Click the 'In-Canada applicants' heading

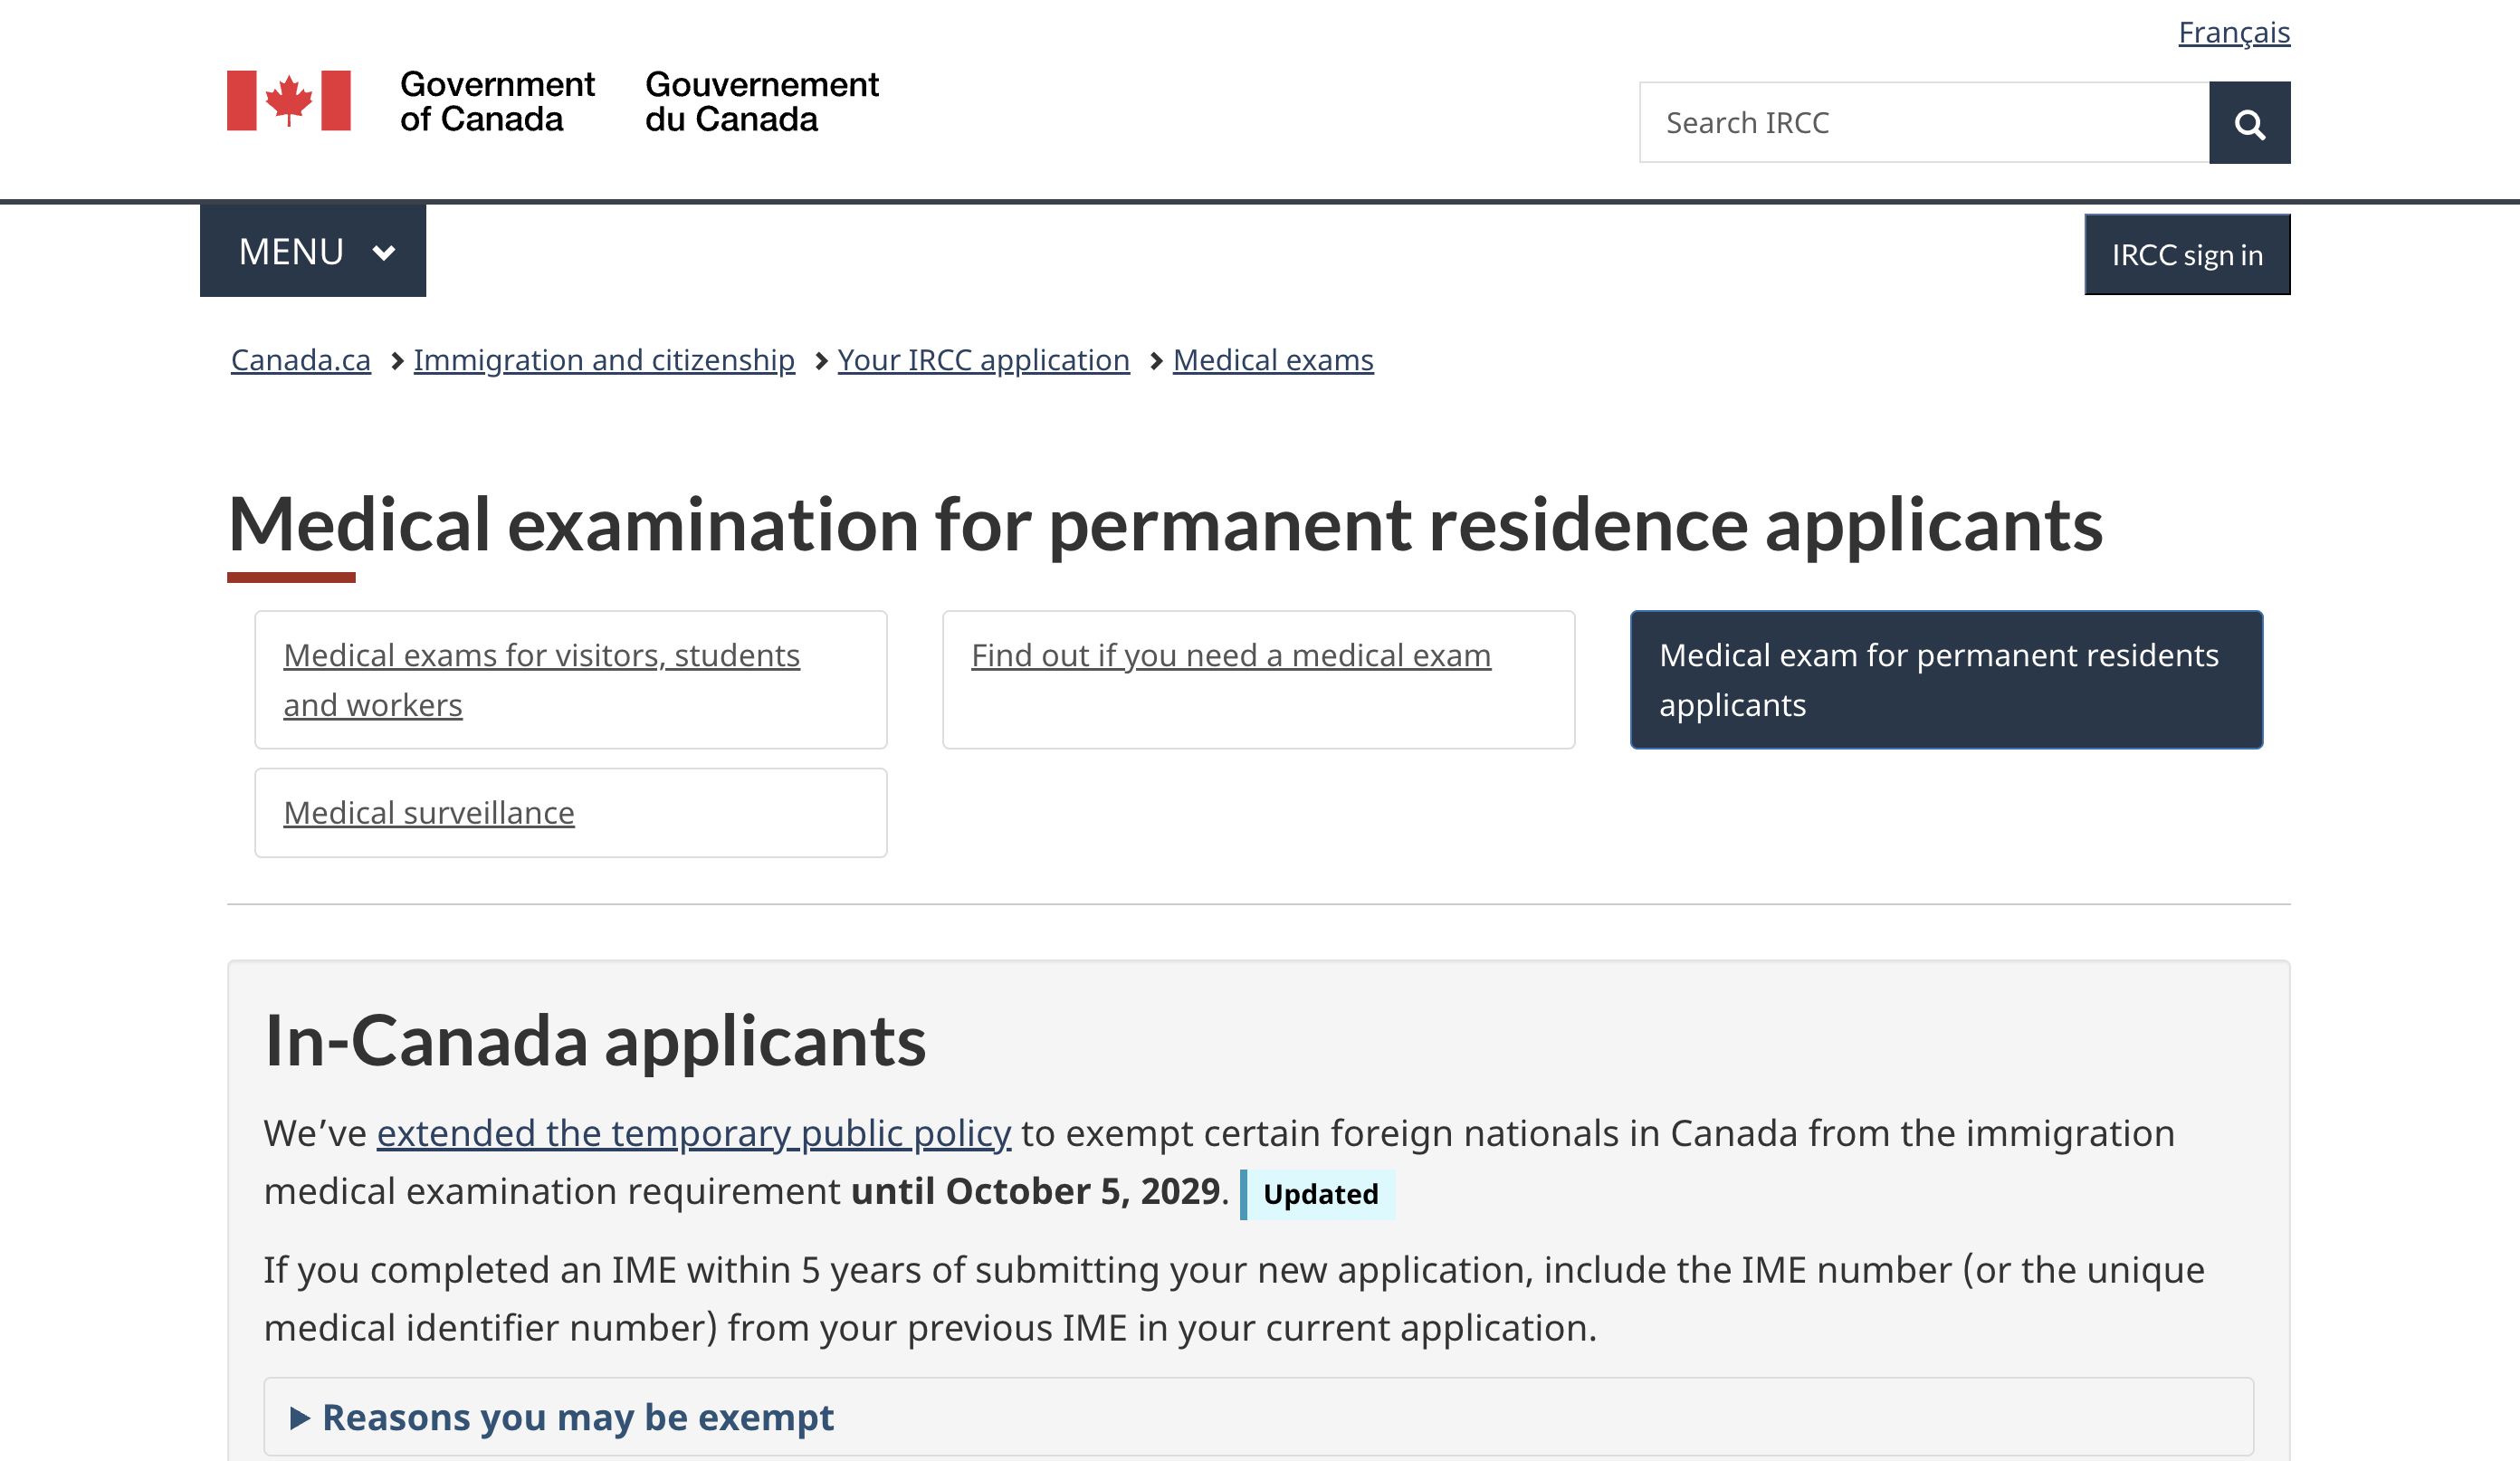(x=595, y=1041)
